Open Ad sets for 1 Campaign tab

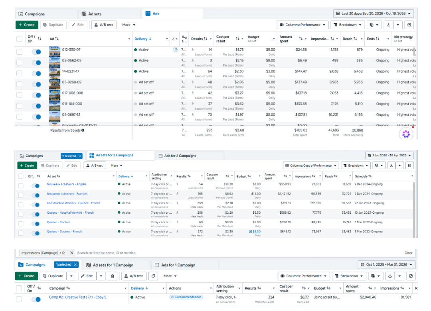117,265
